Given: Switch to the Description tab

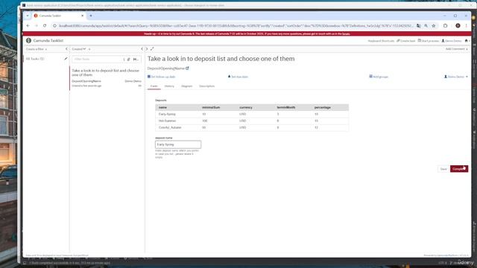Looking at the screenshot, I should click(207, 86).
